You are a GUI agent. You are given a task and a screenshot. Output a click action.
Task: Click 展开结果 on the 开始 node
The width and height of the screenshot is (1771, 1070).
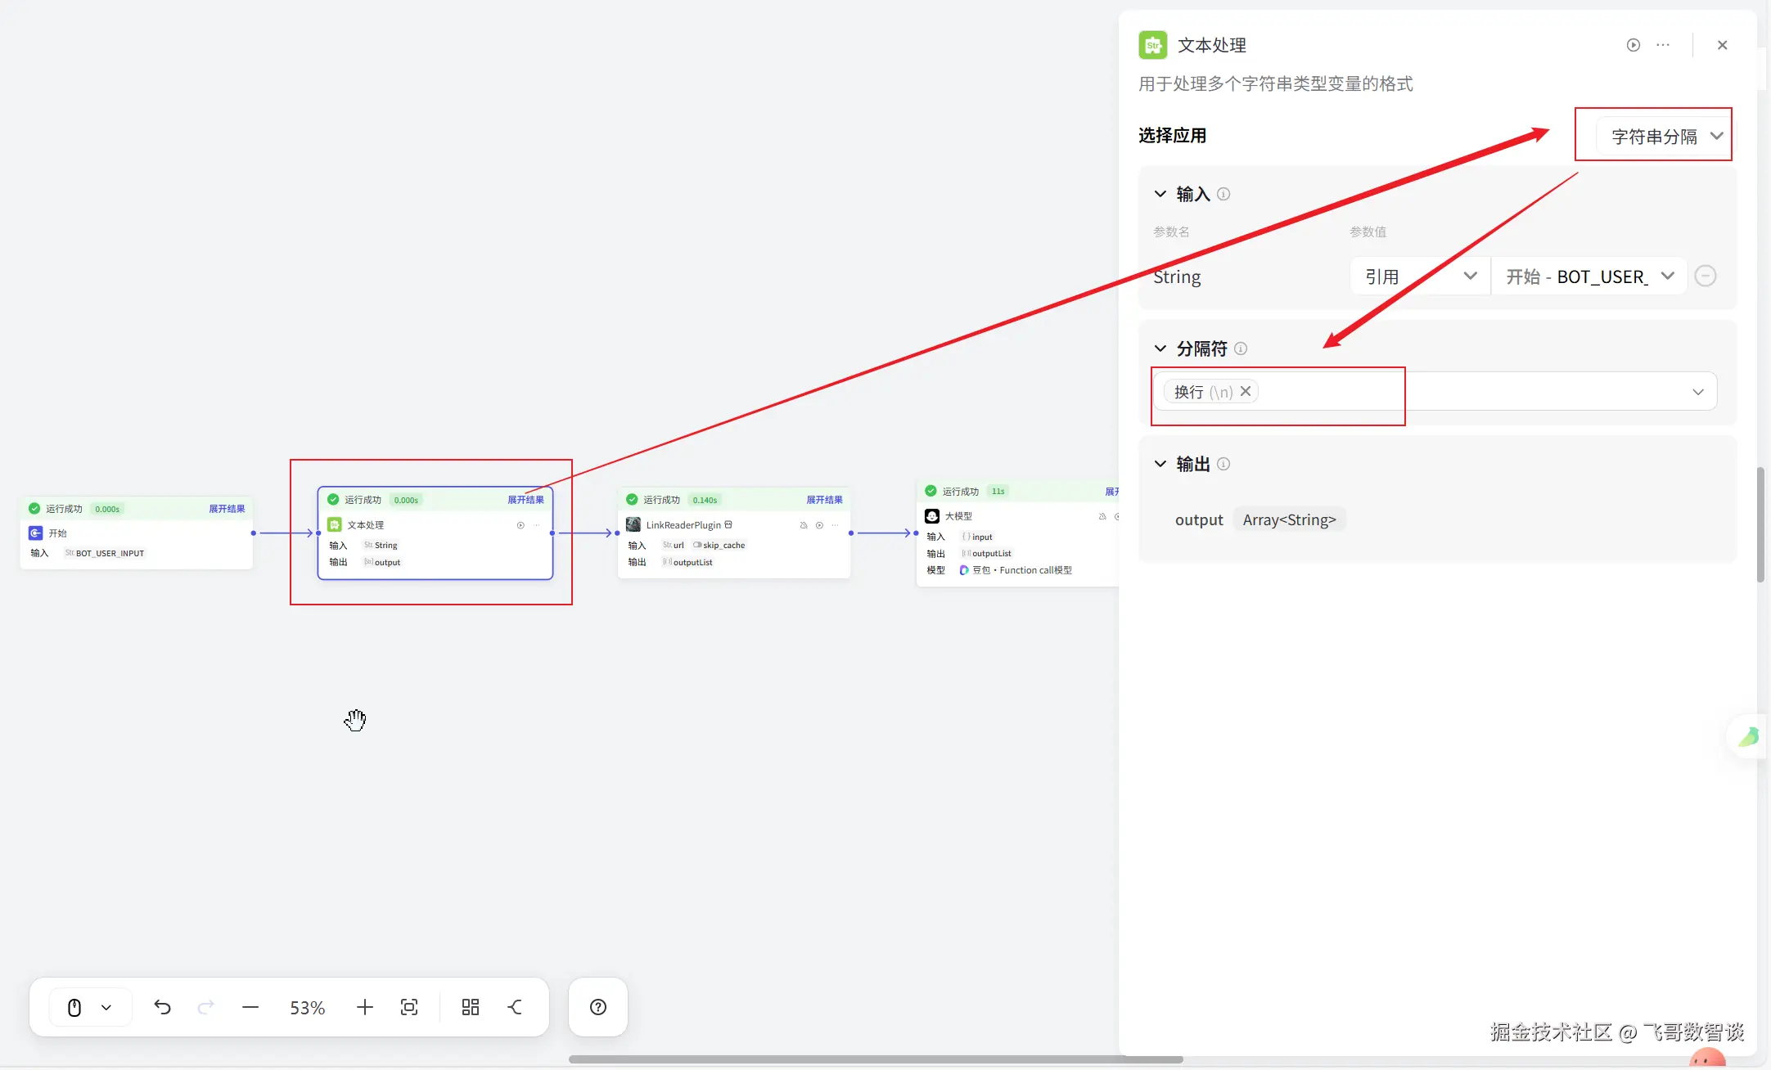[x=227, y=509]
